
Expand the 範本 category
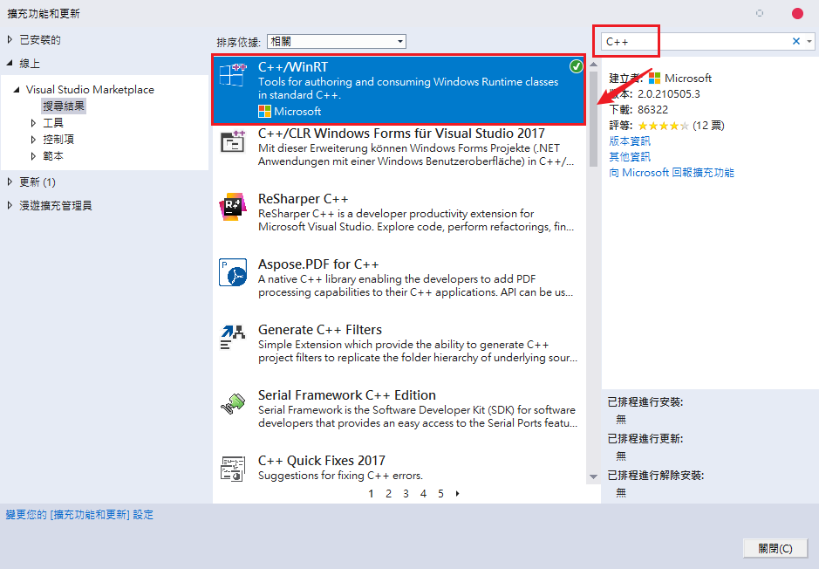tap(33, 156)
